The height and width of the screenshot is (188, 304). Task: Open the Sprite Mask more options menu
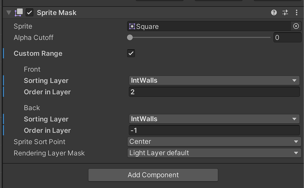tap(296, 12)
